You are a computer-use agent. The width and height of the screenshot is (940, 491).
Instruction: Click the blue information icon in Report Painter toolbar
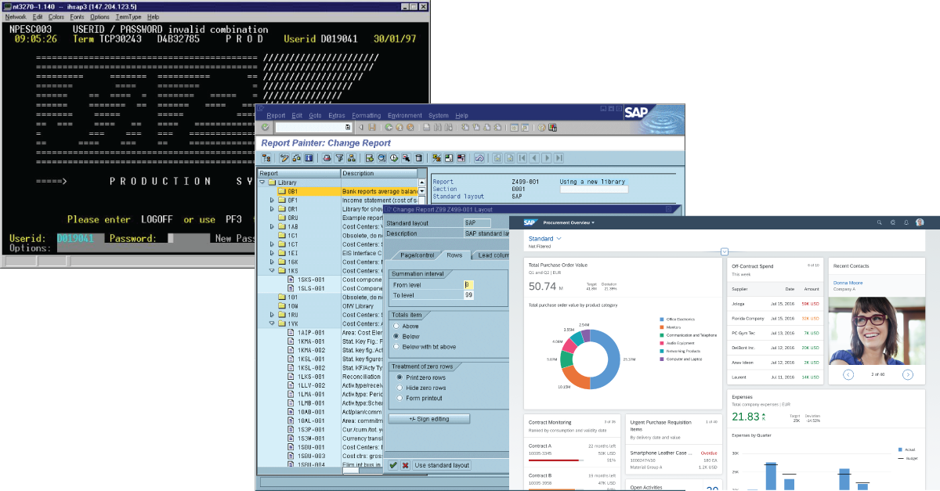[309, 158]
